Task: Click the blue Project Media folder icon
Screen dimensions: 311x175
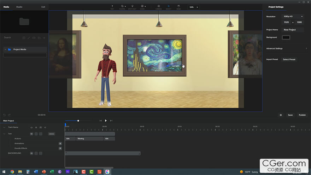Action: pyautogui.click(x=9, y=49)
